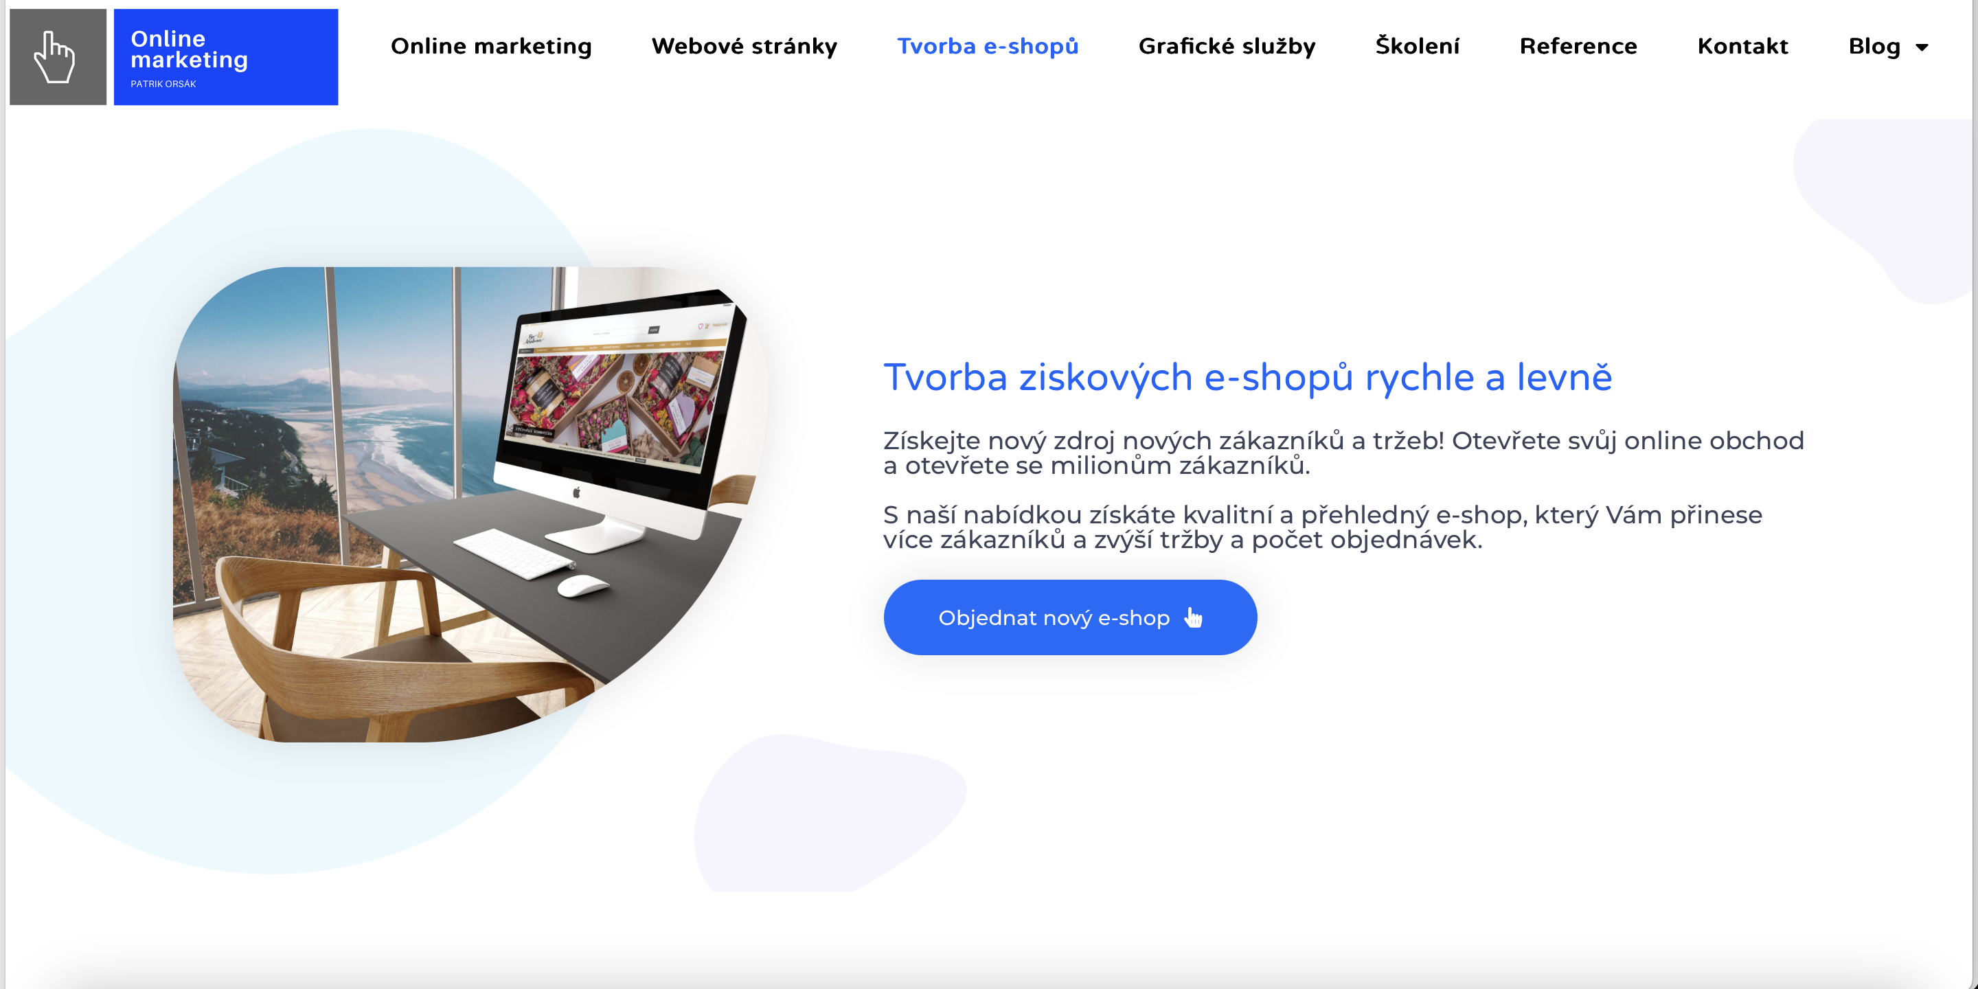The height and width of the screenshot is (989, 1978).
Task: Click hand icon inside Objednat button
Action: click(1193, 617)
